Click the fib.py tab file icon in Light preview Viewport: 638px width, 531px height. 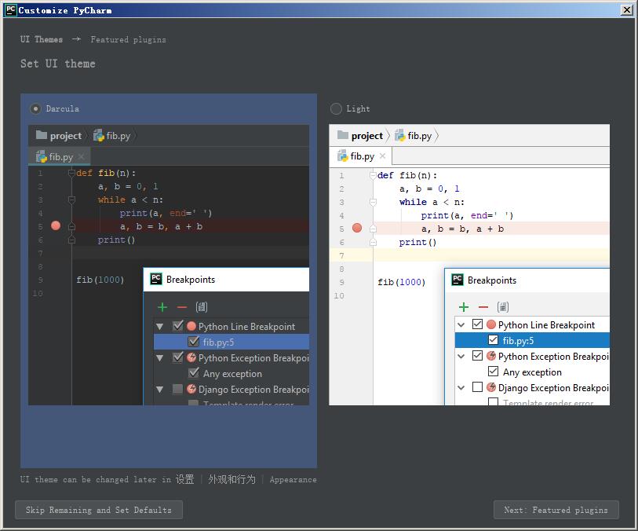(x=343, y=156)
